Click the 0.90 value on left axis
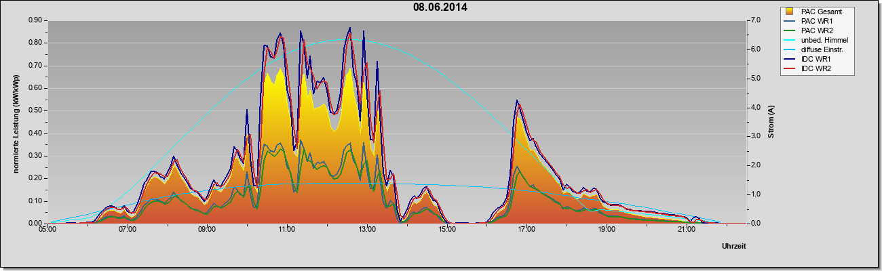Image resolution: width=882 pixels, height=271 pixels. [x=36, y=20]
